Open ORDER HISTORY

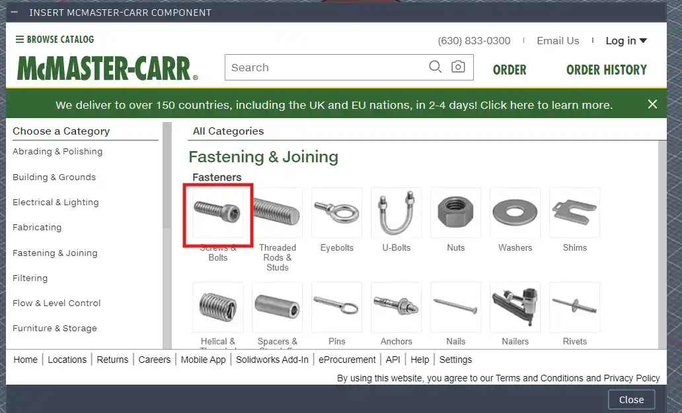[x=606, y=69]
